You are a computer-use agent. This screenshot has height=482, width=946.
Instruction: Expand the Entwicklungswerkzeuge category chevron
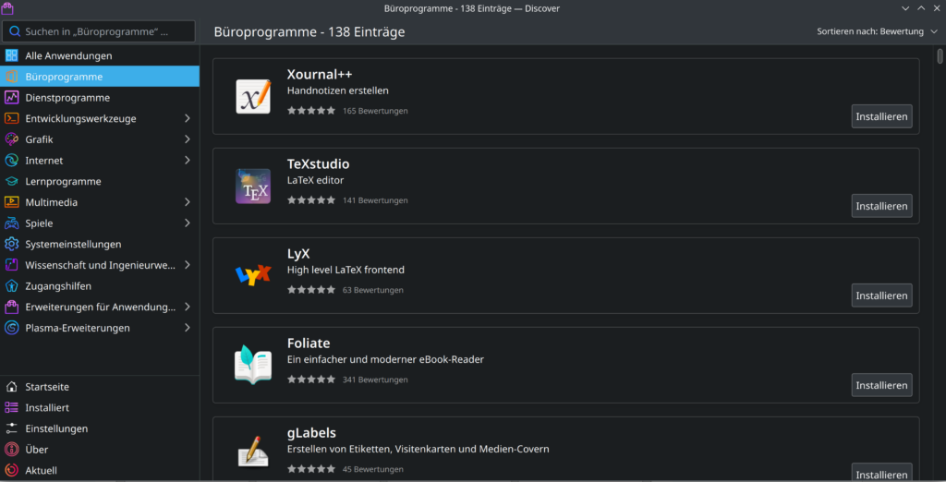pyautogui.click(x=187, y=118)
